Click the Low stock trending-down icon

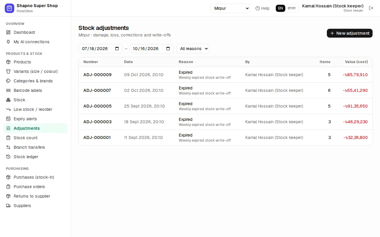(8, 109)
